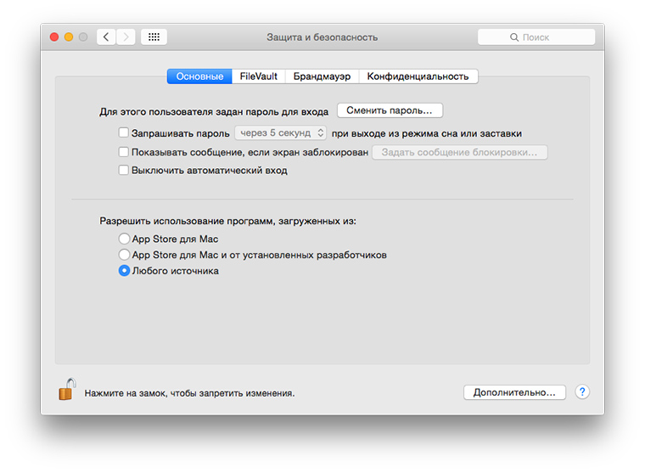Click the magnifier icon in search field
The width and height of the screenshot is (645, 473).
[x=514, y=37]
